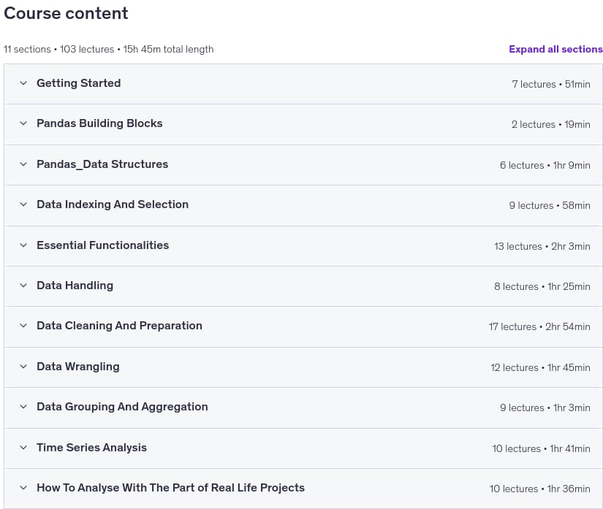Screen dimensions: 603x509
Task: Click the '6 lectures • 1hr 9min' text
Action: 545,165
